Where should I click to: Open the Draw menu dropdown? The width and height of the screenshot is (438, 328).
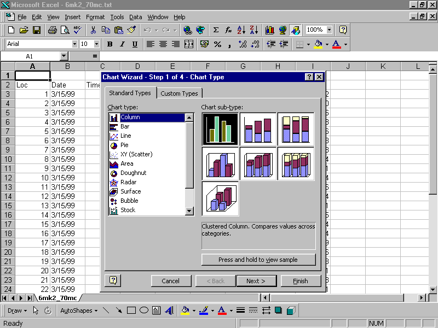point(17,311)
